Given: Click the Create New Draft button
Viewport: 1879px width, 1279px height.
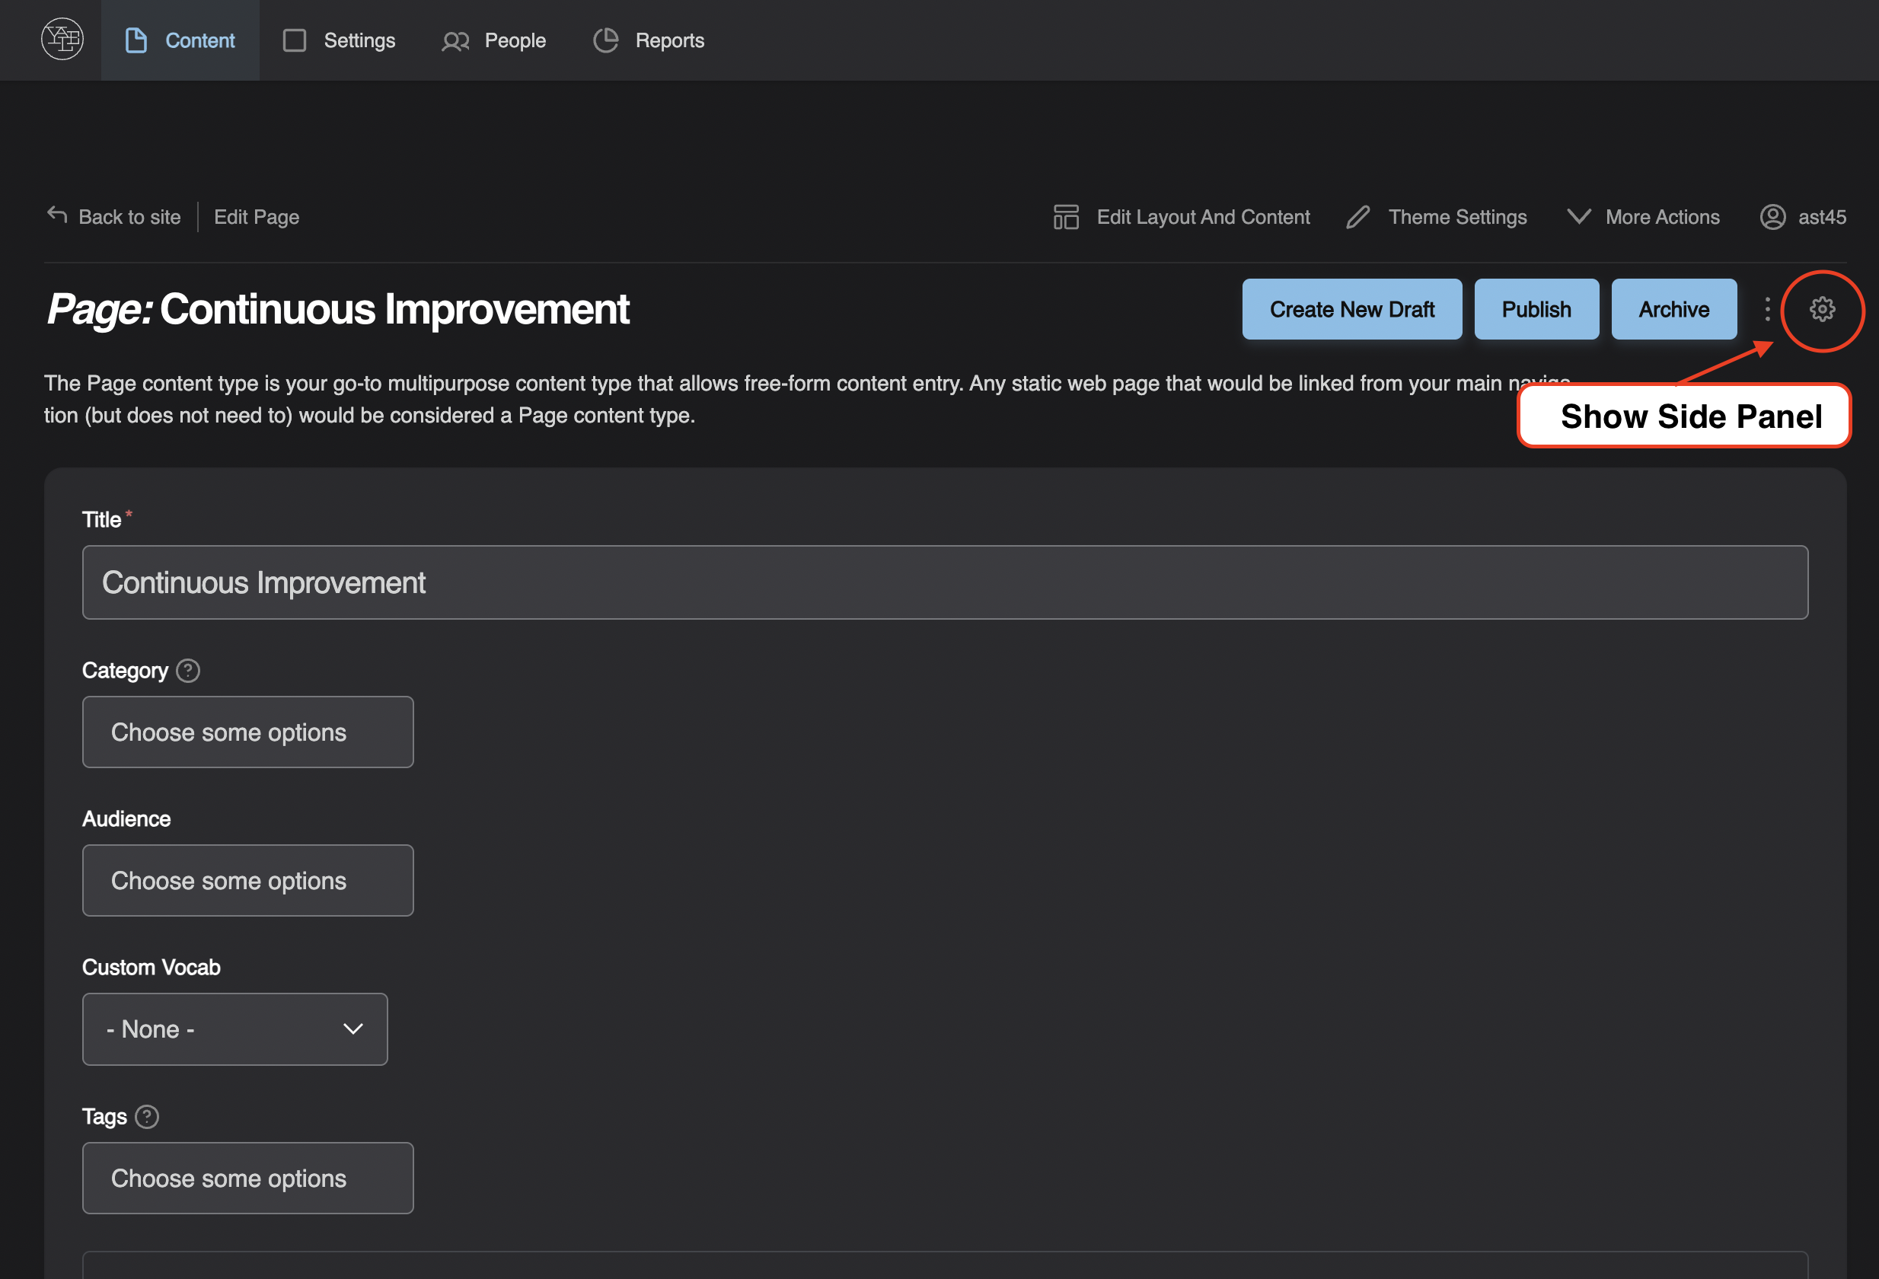Looking at the screenshot, I should (x=1352, y=309).
